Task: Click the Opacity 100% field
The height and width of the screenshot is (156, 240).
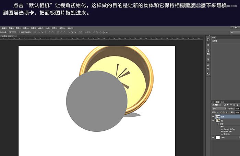Action: (x=237, y=109)
